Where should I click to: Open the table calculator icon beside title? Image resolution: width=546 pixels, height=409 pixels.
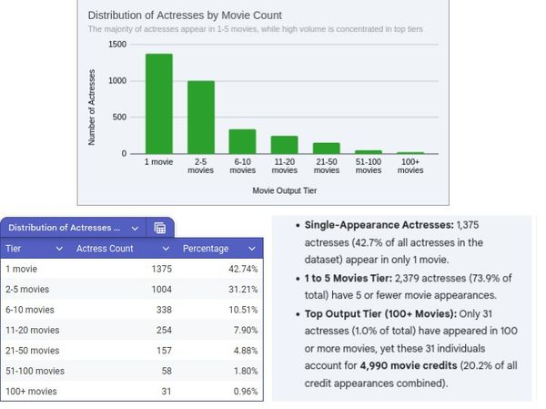point(160,228)
